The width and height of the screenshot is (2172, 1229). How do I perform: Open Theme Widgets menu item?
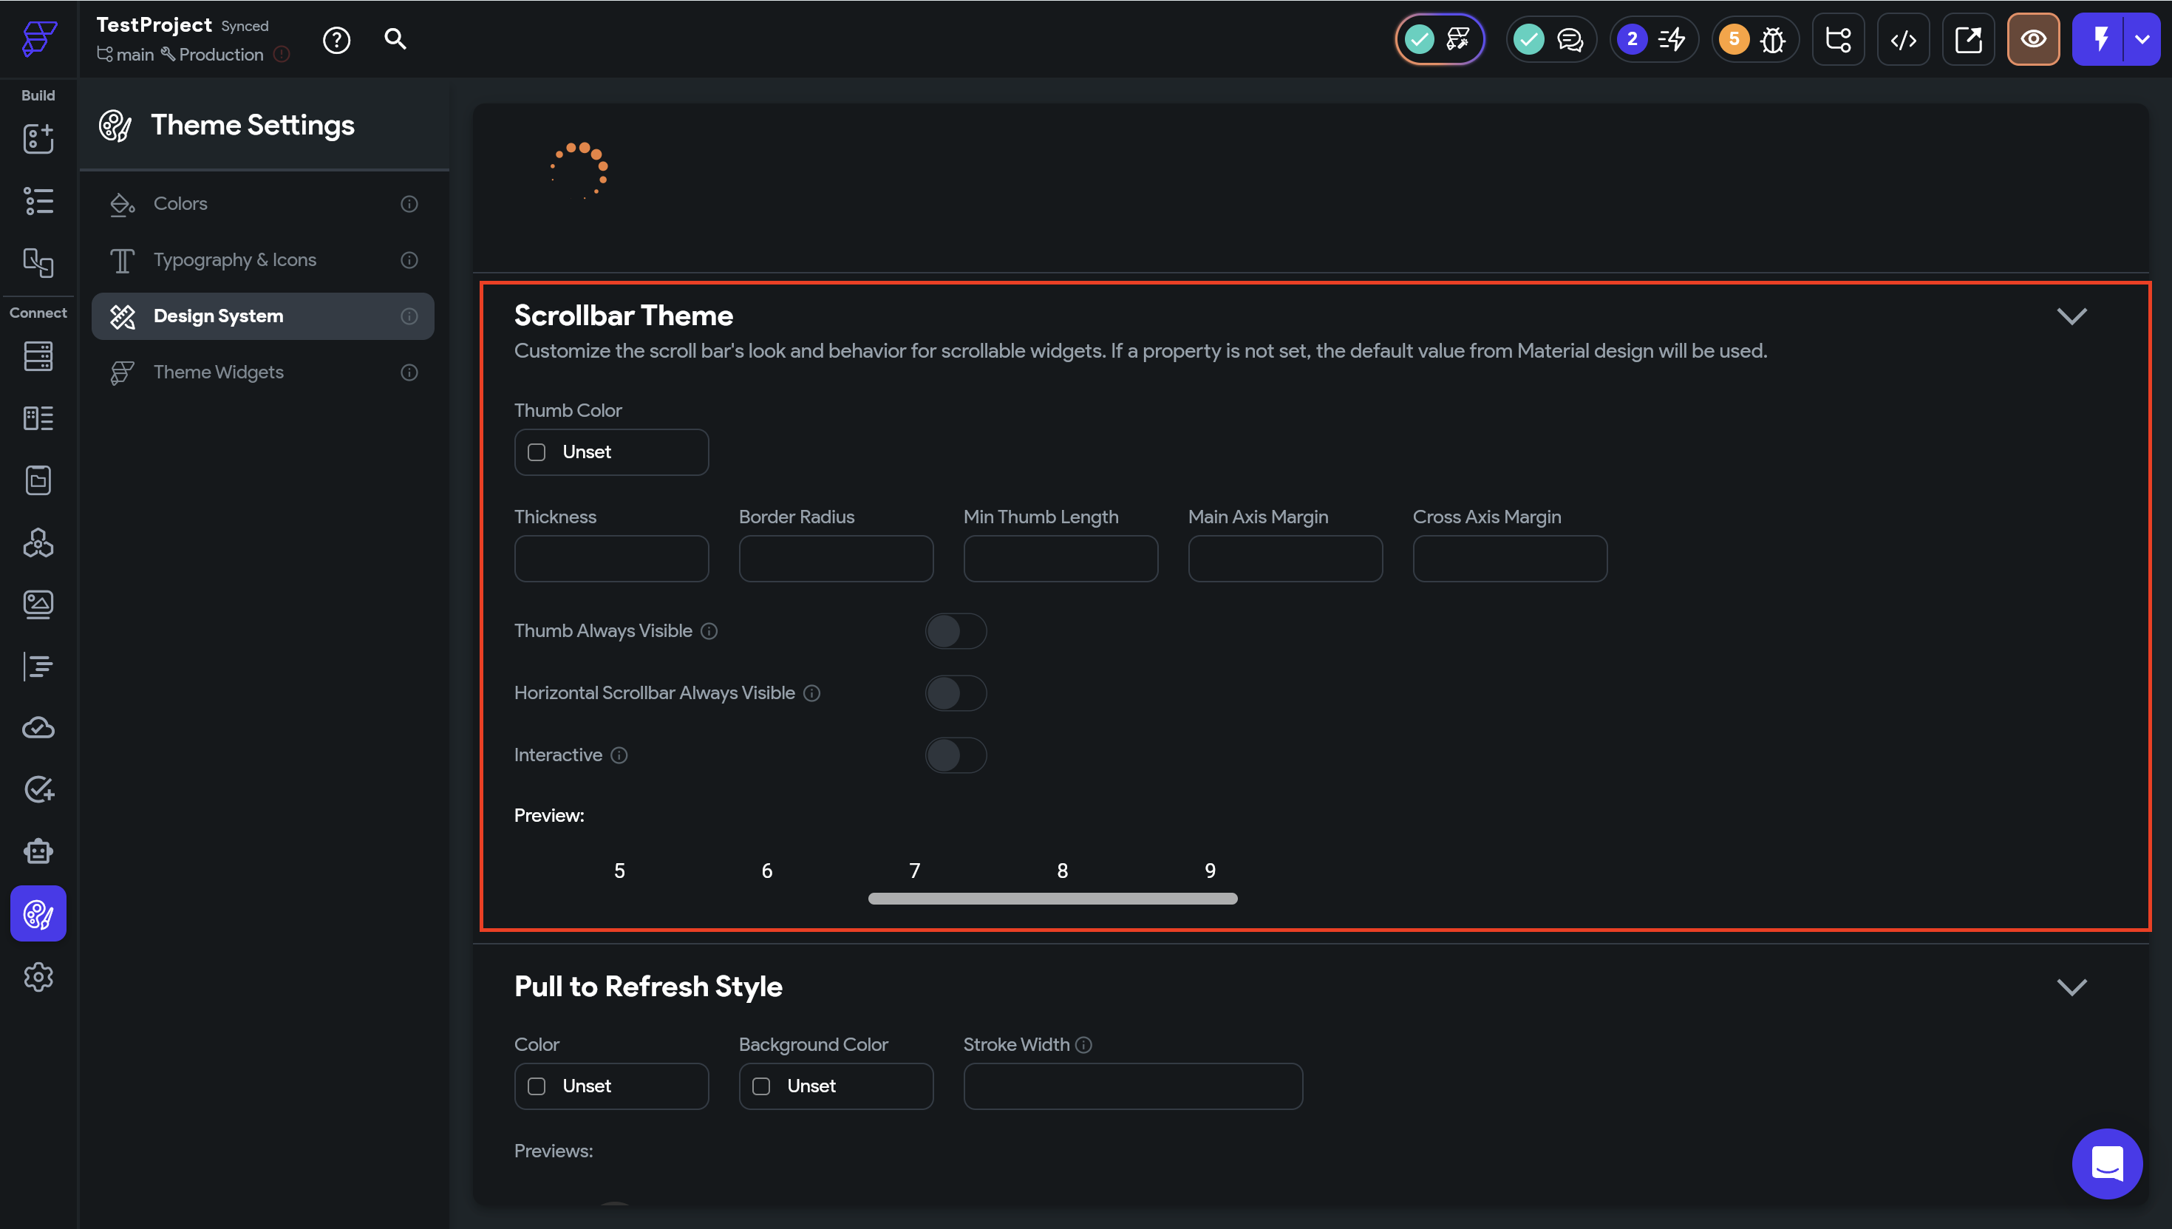click(218, 372)
